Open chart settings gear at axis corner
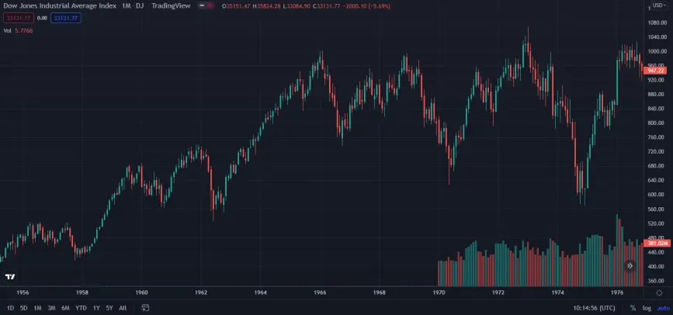The image size is (673, 315). pyautogui.click(x=659, y=292)
